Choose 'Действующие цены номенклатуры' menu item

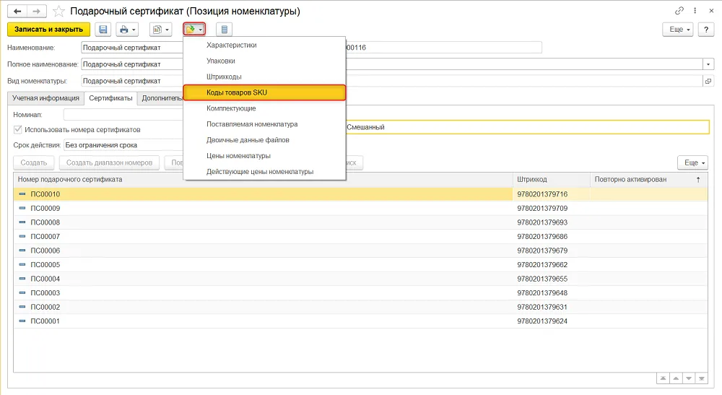[x=264, y=172]
